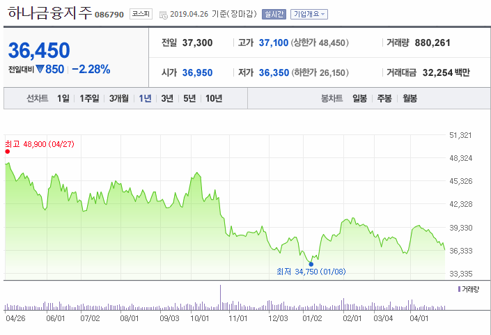Viewport: 491px width, 335px height.
Task: Select the 5년 line chart tab
Action: [x=189, y=98]
